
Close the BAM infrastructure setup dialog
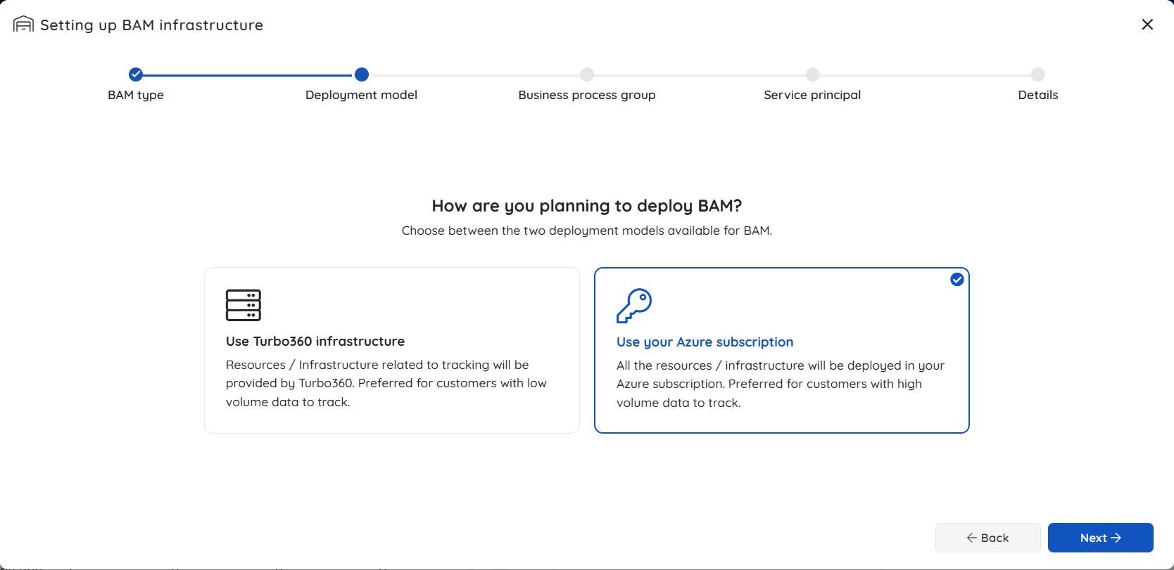(1147, 25)
